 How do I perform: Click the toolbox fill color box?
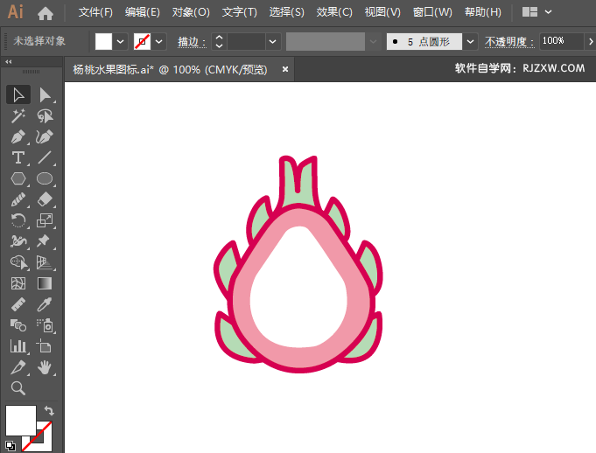tap(21, 421)
